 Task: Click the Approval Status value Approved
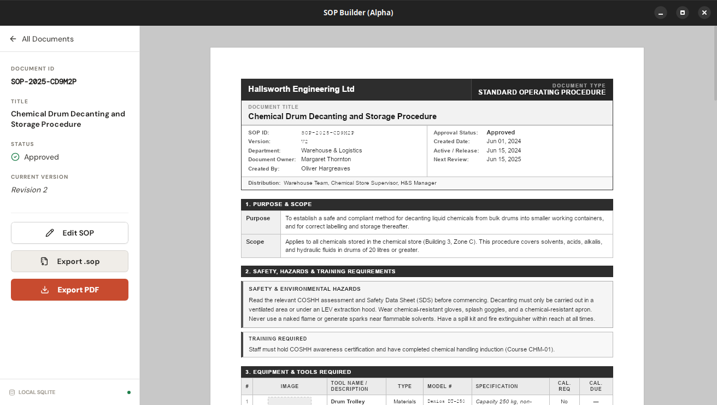point(501,132)
